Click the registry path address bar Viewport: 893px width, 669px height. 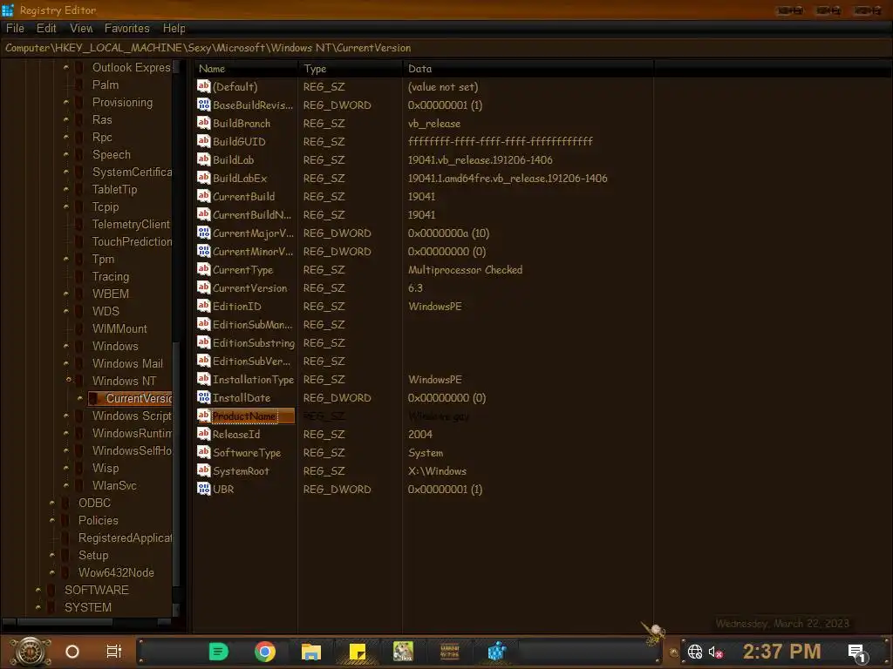446,48
